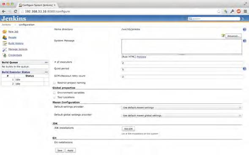Image resolution: width=249 pixels, height=155 pixels.
Task: Click the notepad icon beside Advanced
Action: [x=223, y=36]
